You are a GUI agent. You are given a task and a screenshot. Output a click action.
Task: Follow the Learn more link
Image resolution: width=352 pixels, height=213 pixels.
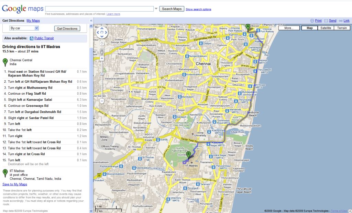pos(113,14)
